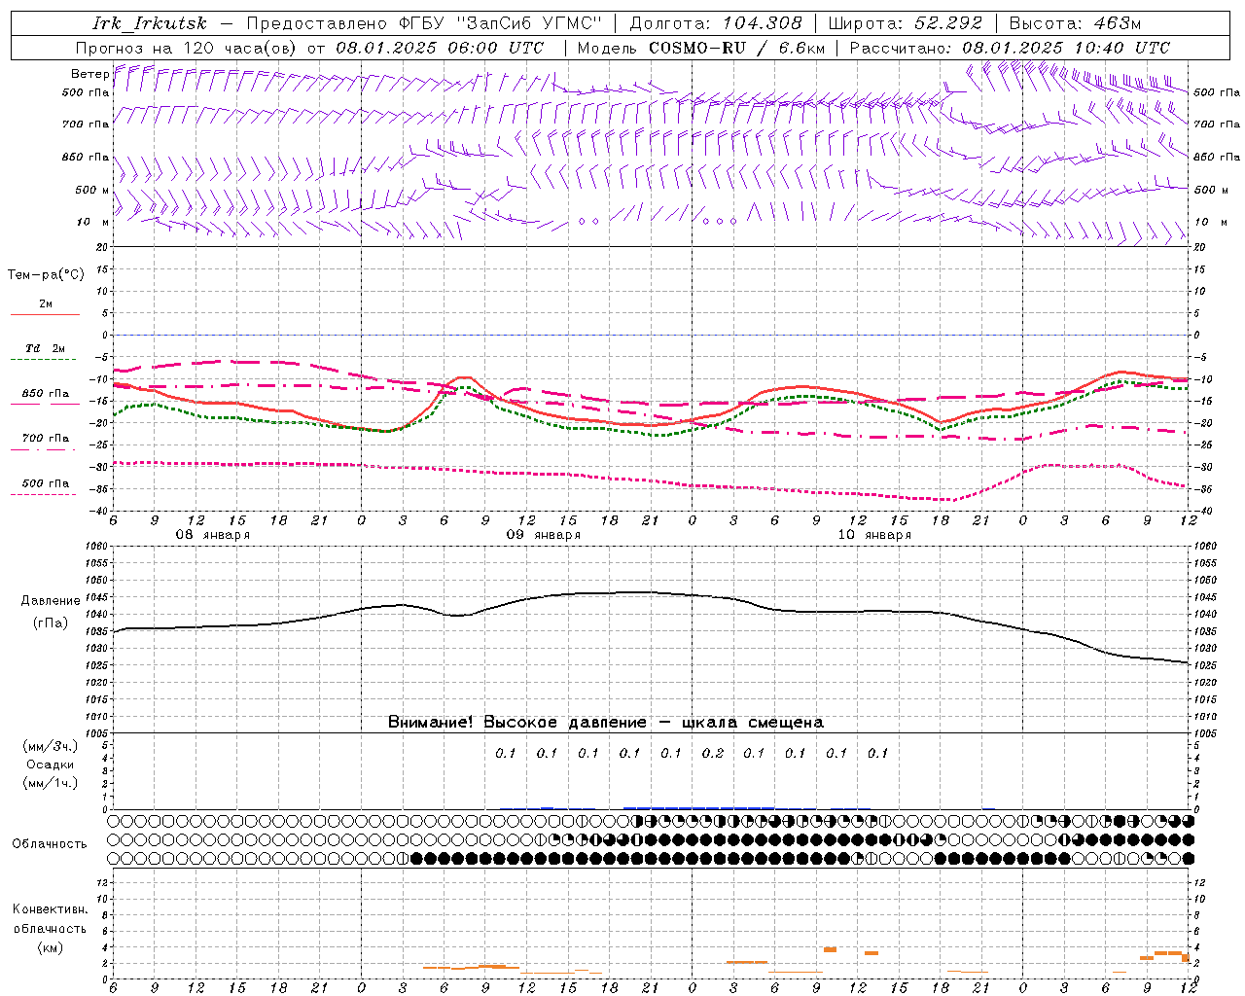Click the 08 января date label

(213, 535)
